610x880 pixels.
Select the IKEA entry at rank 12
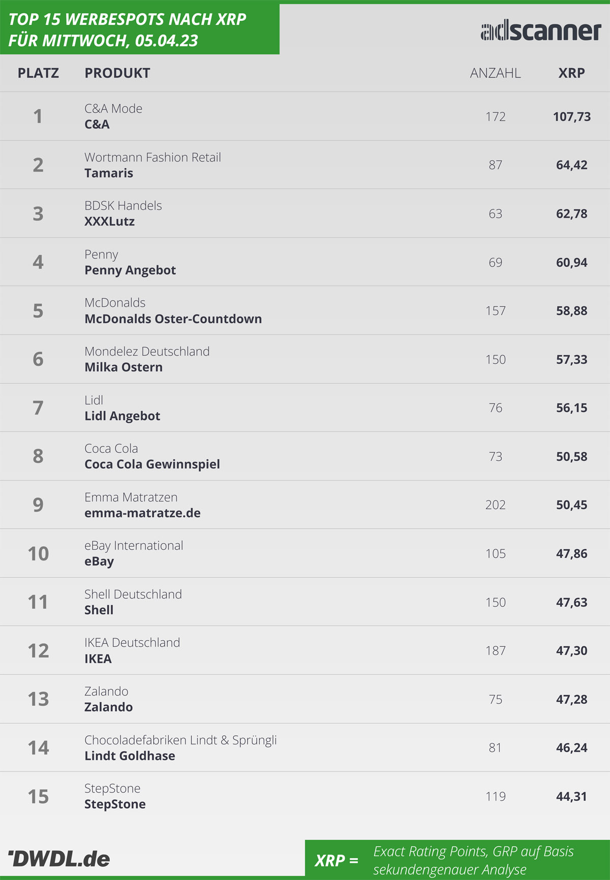[x=305, y=650]
